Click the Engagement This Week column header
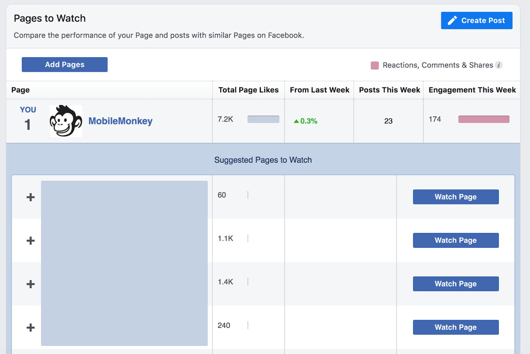Image resolution: width=530 pixels, height=354 pixels. [x=472, y=90]
